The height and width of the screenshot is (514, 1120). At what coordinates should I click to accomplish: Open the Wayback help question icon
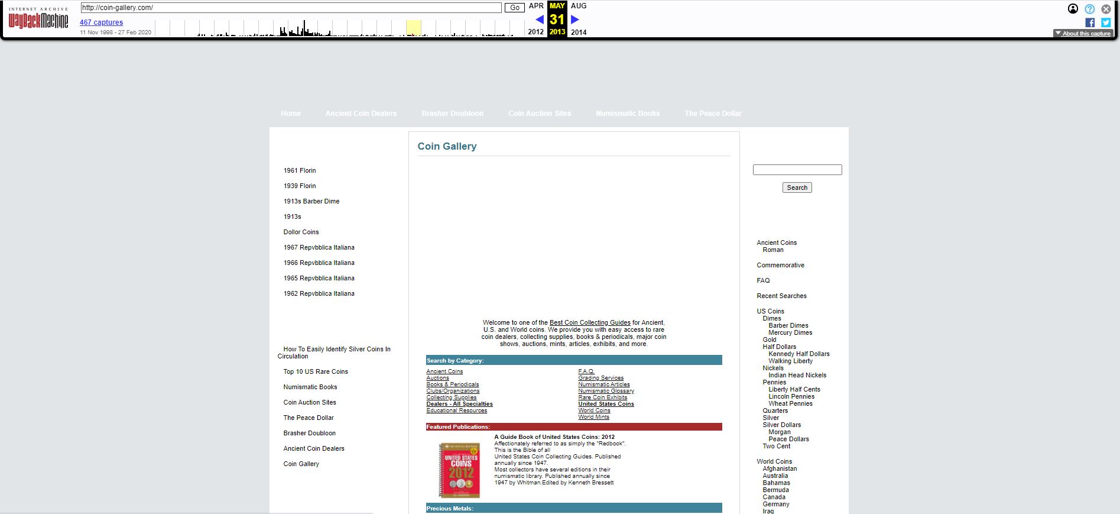1089,9
